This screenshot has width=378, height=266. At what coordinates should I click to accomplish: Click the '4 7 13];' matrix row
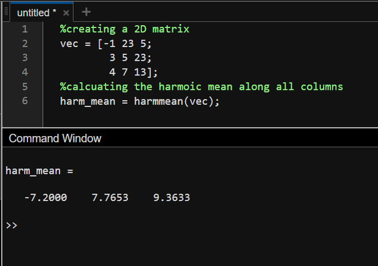coord(133,72)
